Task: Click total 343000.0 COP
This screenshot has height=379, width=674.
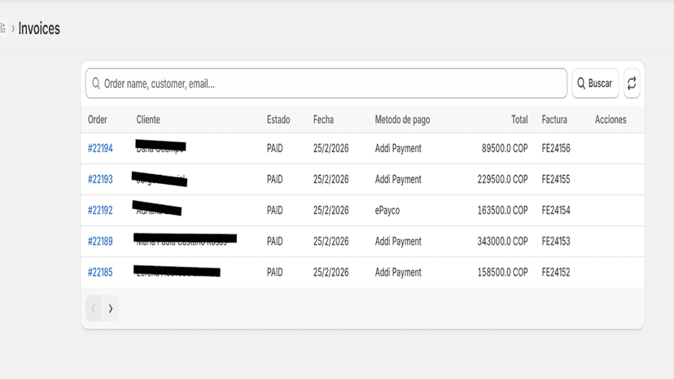Action: [x=502, y=241]
